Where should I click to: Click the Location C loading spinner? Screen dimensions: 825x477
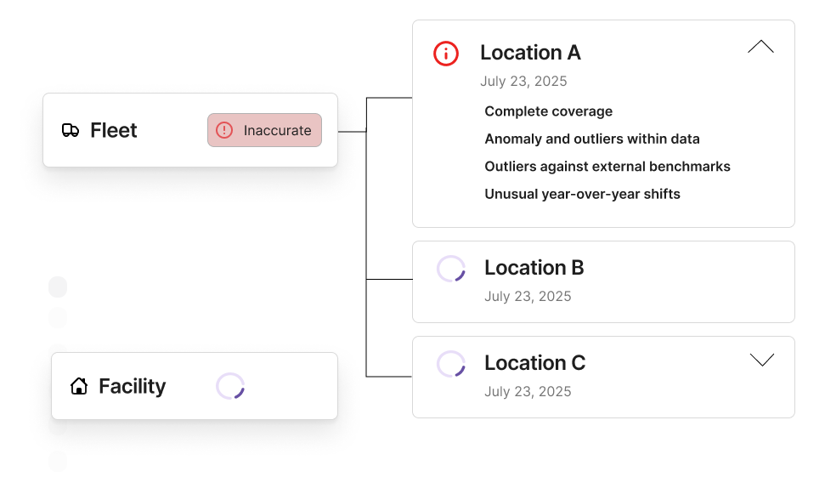[450, 364]
